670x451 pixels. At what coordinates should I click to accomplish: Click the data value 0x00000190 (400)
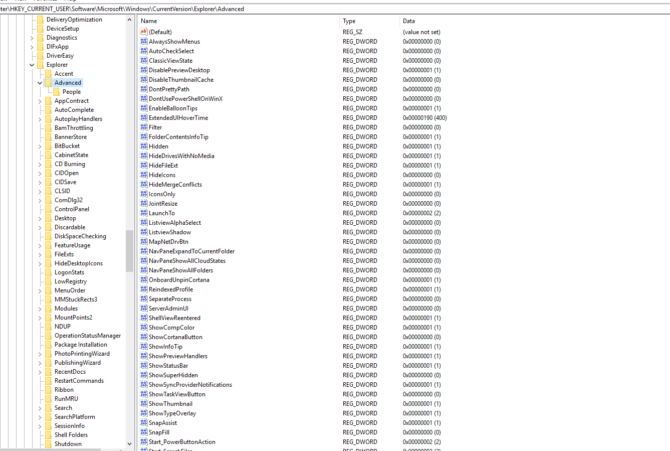click(424, 117)
